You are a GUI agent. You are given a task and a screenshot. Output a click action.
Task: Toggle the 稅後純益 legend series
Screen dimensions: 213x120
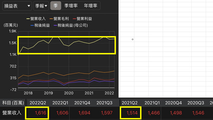click(40, 25)
